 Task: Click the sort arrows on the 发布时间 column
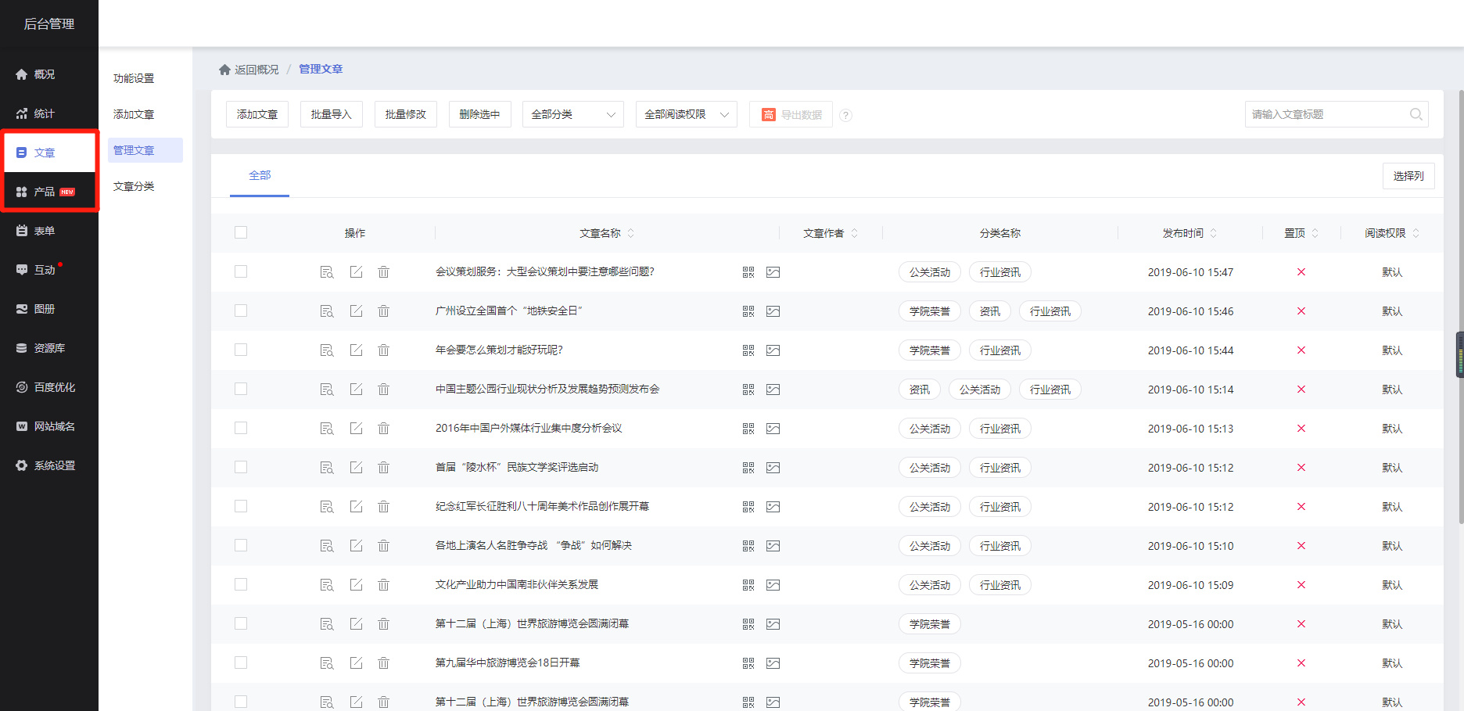(x=1213, y=232)
